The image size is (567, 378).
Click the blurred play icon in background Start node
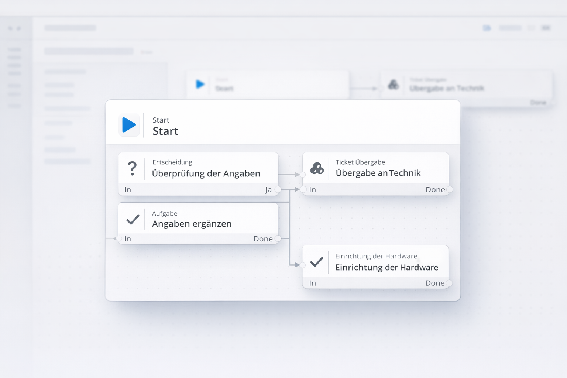coord(200,85)
